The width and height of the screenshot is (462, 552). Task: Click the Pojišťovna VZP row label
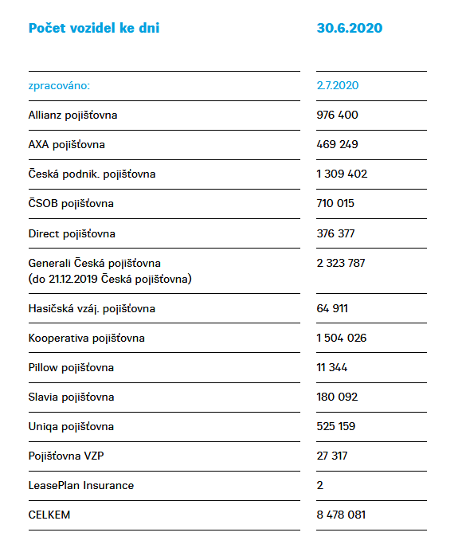coord(66,456)
